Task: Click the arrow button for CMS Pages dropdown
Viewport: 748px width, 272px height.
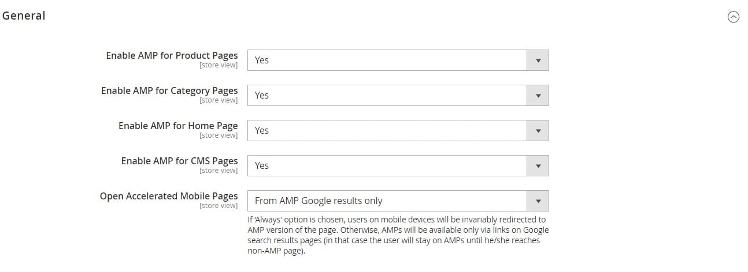Action: pos(538,165)
